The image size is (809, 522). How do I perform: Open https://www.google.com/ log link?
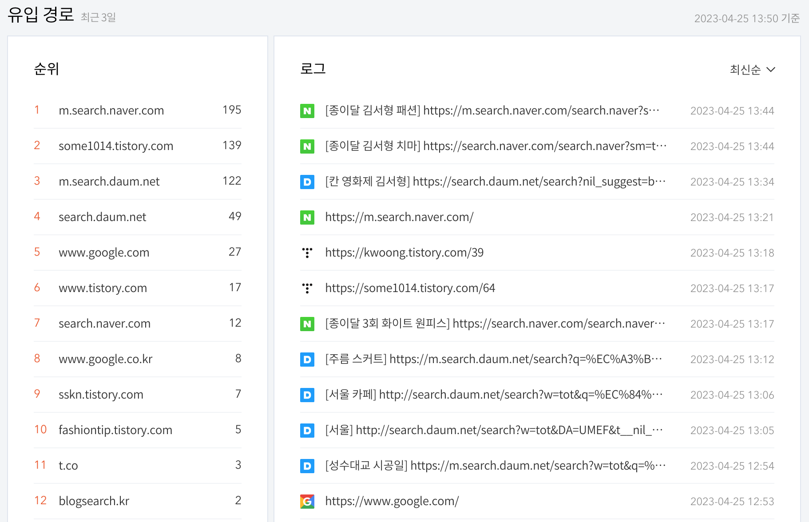click(392, 501)
